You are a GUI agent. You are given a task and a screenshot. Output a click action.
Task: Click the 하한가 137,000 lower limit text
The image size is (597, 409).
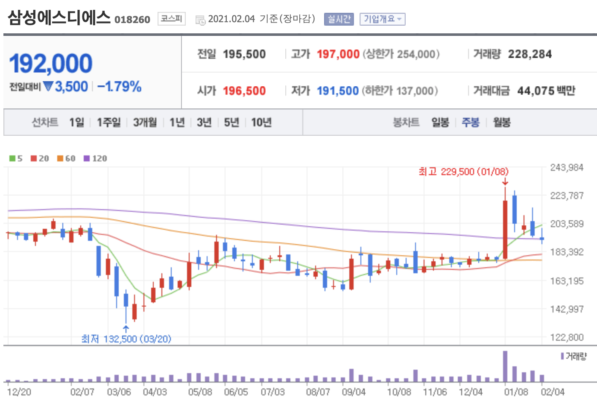[400, 91]
